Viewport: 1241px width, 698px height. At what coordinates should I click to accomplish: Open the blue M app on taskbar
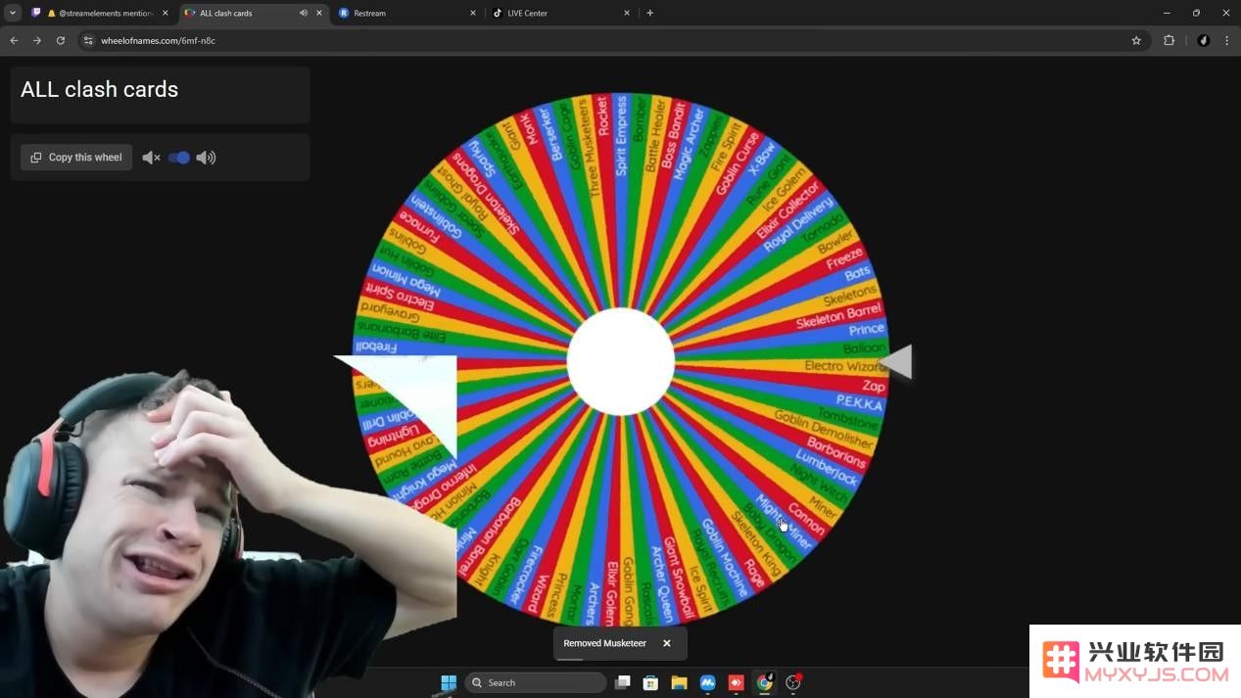tap(707, 682)
